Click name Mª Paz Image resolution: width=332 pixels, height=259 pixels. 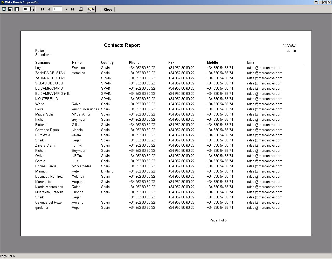[77, 156]
